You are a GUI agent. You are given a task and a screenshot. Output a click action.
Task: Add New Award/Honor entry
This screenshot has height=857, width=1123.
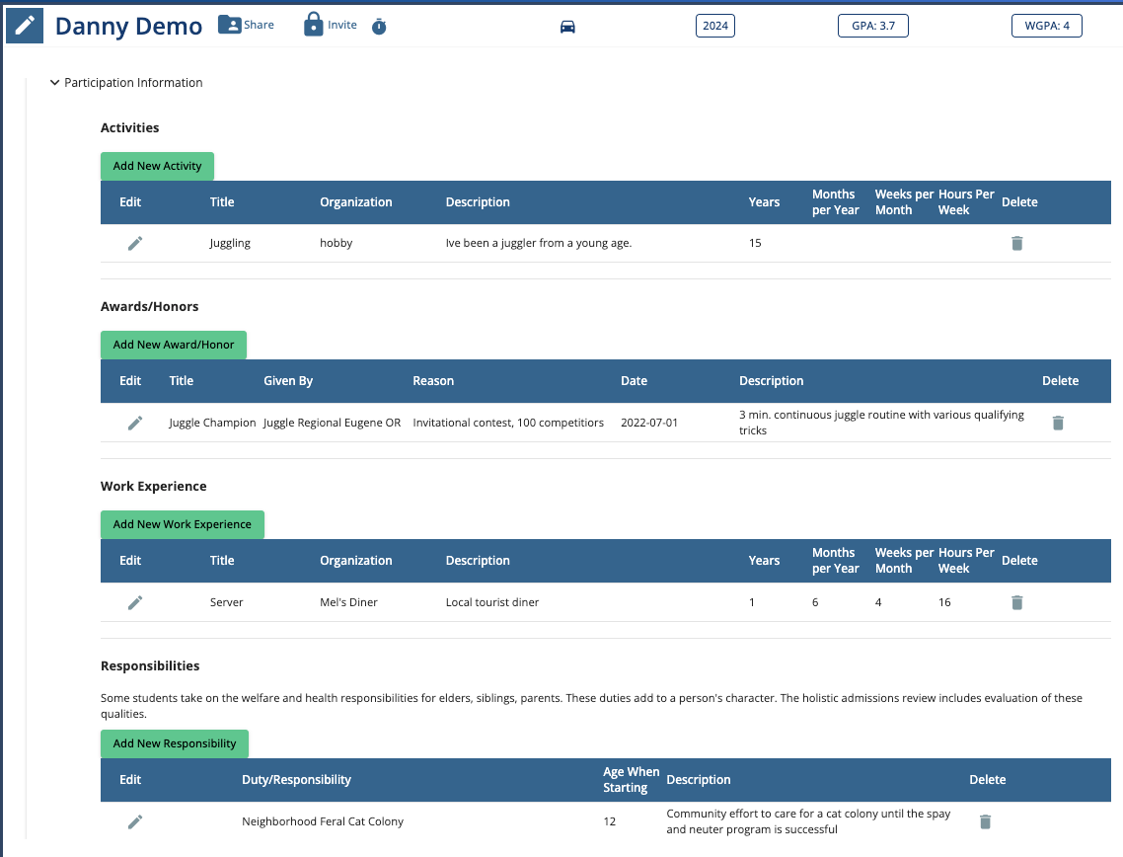[173, 345]
